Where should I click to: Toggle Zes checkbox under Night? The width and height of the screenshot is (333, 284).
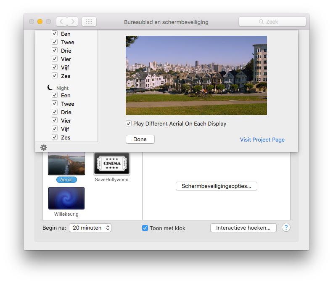(55, 137)
